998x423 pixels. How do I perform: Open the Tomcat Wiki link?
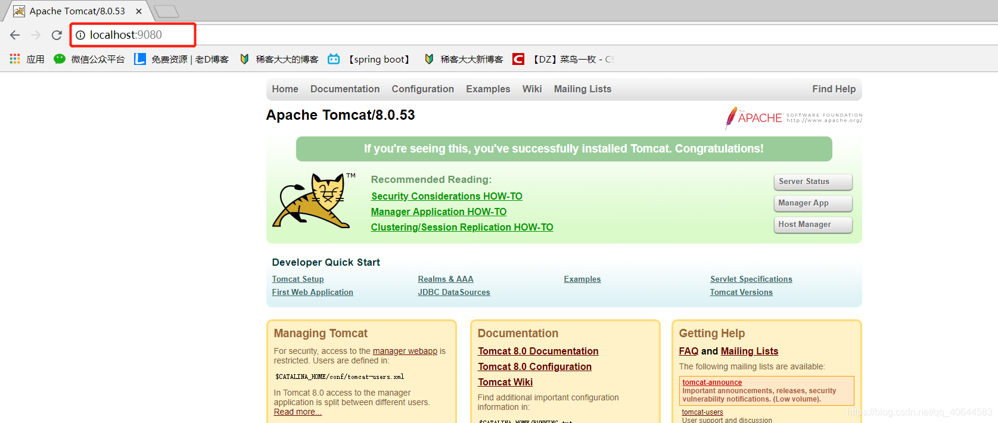[505, 382]
